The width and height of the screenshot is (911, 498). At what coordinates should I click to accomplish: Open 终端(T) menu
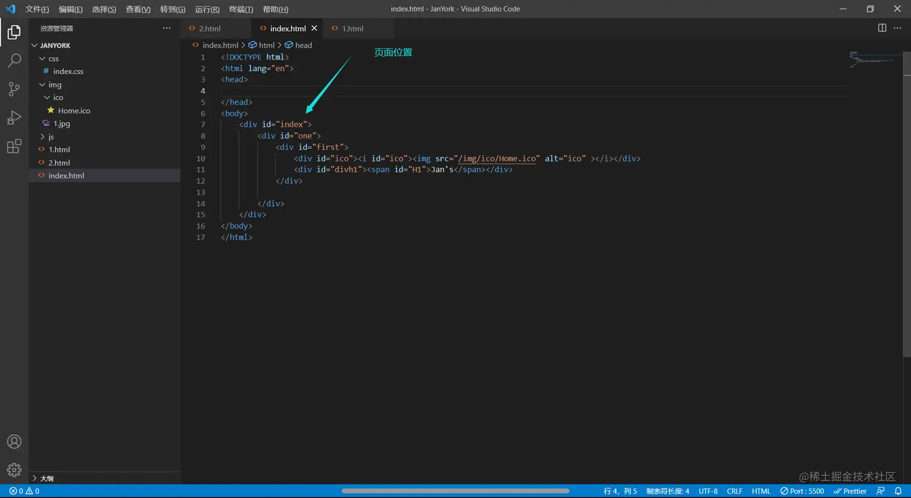241,9
